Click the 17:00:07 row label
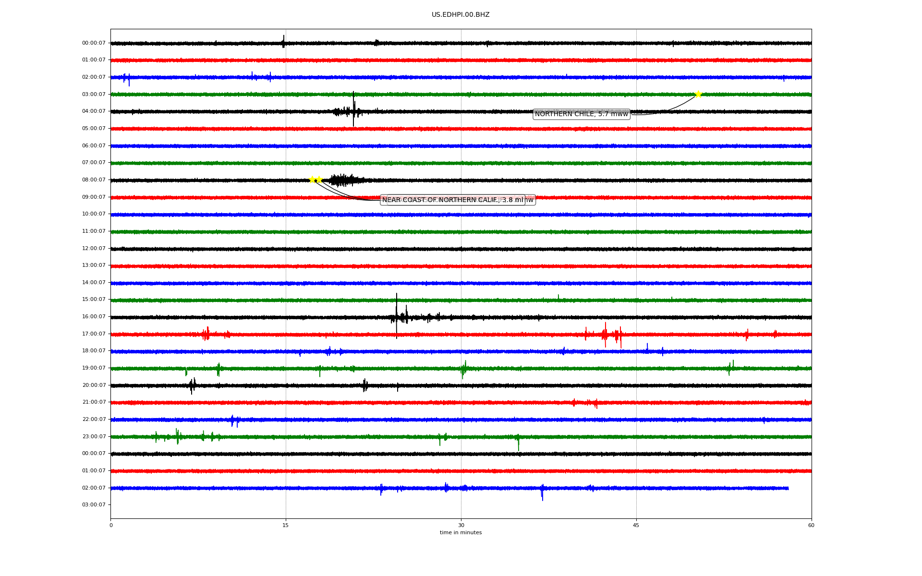922x576 pixels. click(x=94, y=334)
